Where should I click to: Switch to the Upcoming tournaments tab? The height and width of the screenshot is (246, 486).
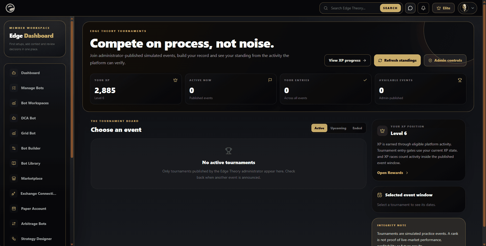click(338, 128)
